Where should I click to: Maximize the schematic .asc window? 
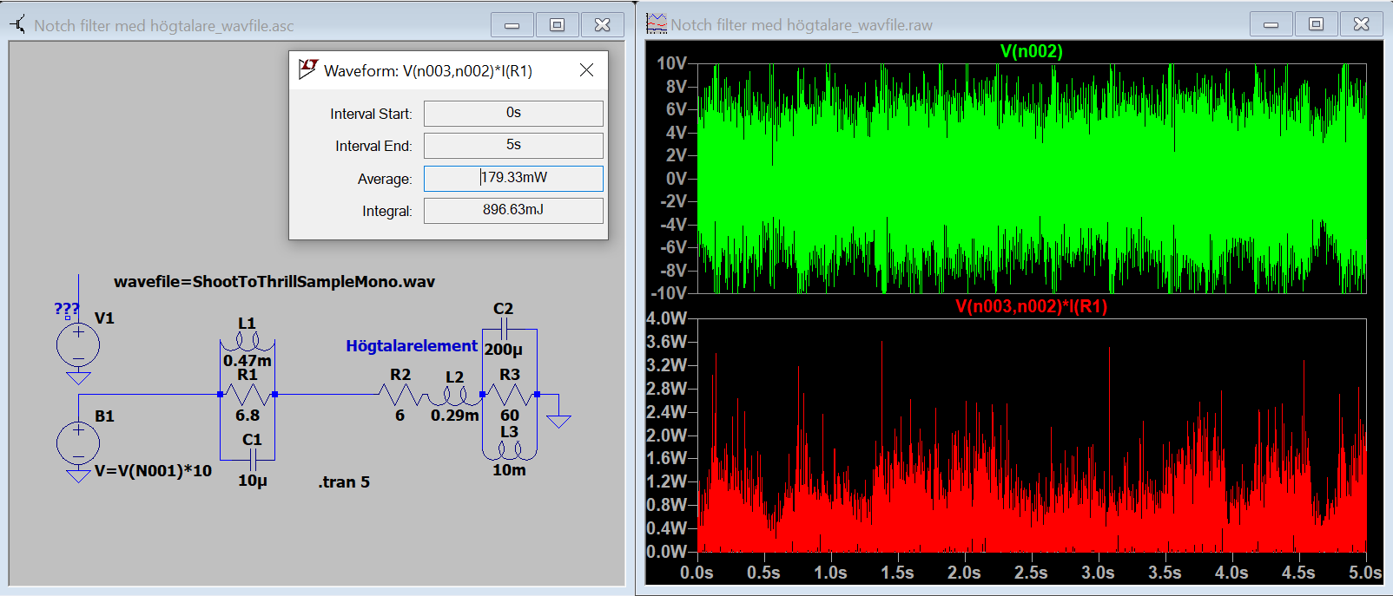click(557, 25)
